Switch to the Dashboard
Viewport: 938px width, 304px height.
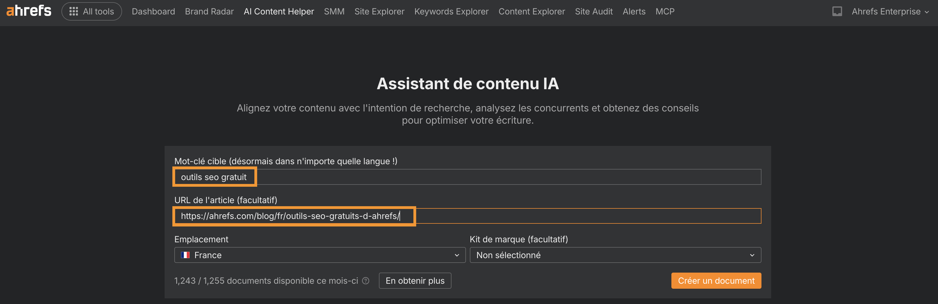coord(153,11)
